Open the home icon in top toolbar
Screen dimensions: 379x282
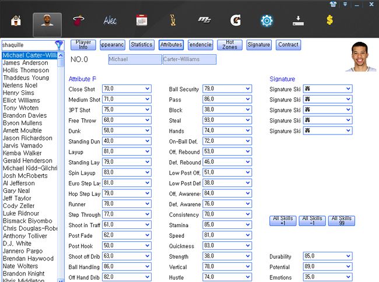pos(16,22)
